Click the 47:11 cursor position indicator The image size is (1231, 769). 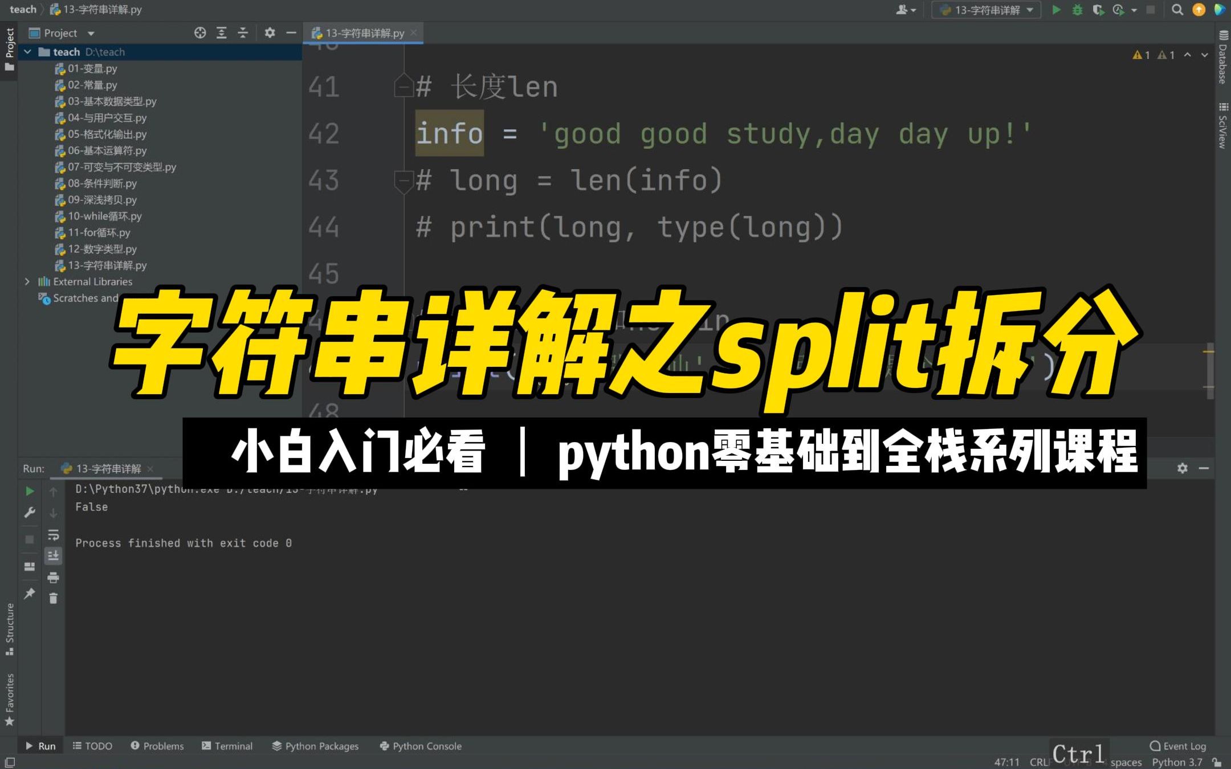tap(1006, 762)
